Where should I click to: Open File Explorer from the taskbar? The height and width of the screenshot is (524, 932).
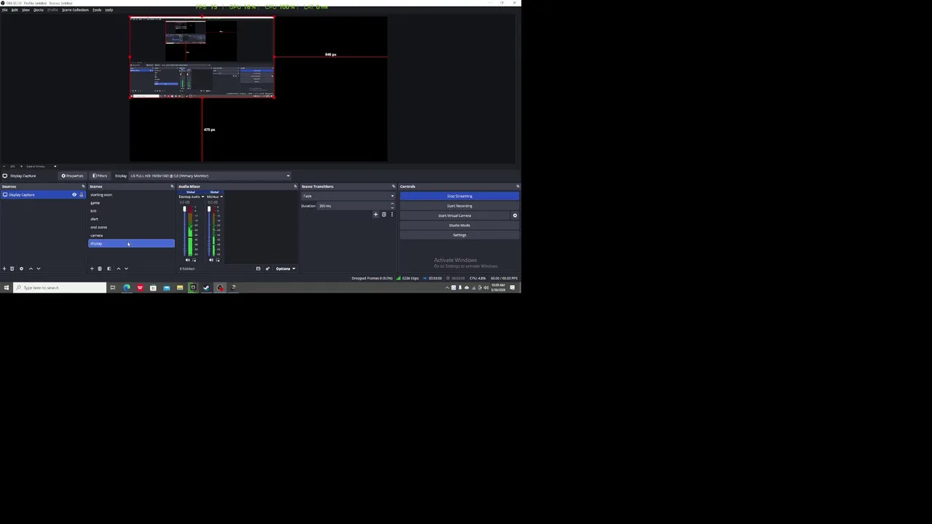180,287
